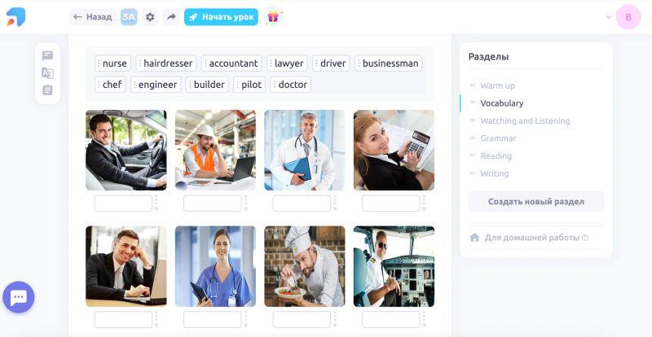The image size is (652, 337).
Task: Click the 3A level badge
Action: pyautogui.click(x=129, y=17)
